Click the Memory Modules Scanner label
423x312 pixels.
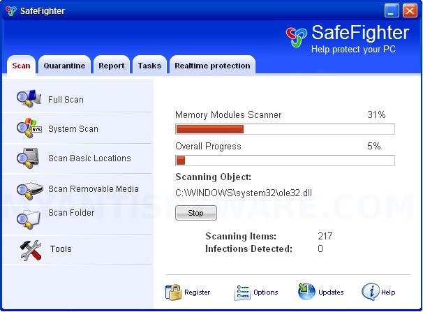(228, 114)
